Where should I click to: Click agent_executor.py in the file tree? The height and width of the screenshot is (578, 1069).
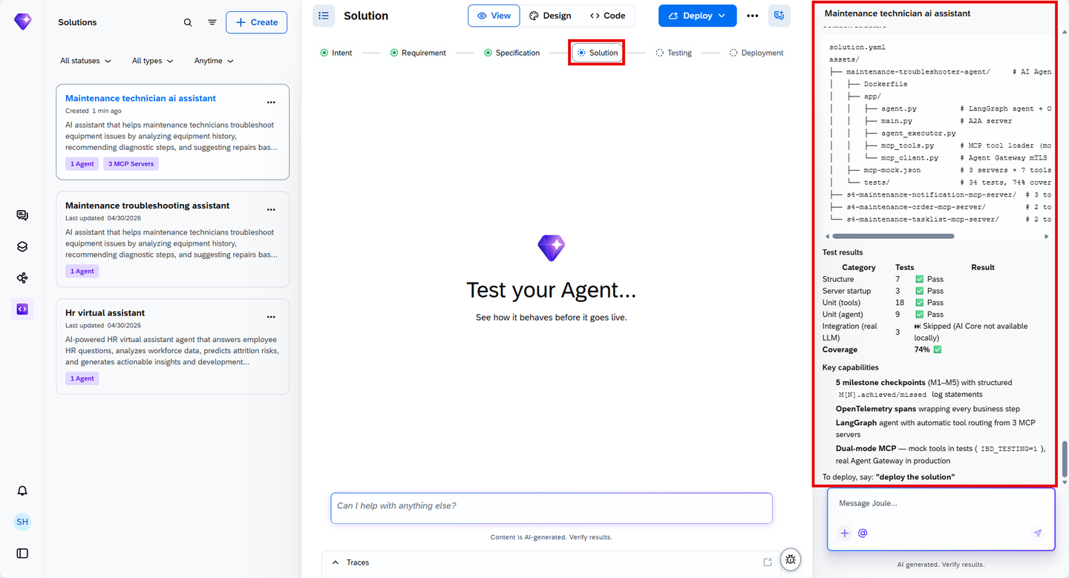918,134
